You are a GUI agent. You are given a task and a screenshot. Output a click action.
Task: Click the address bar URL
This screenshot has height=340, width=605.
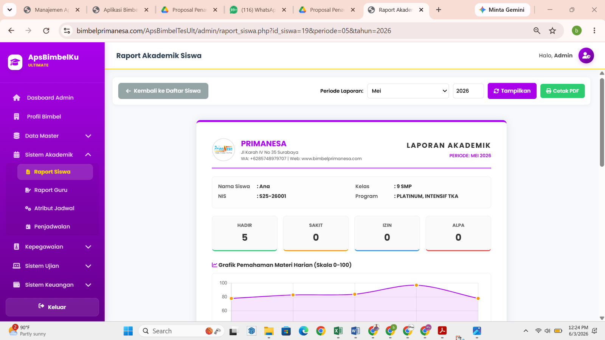tap(234, 31)
